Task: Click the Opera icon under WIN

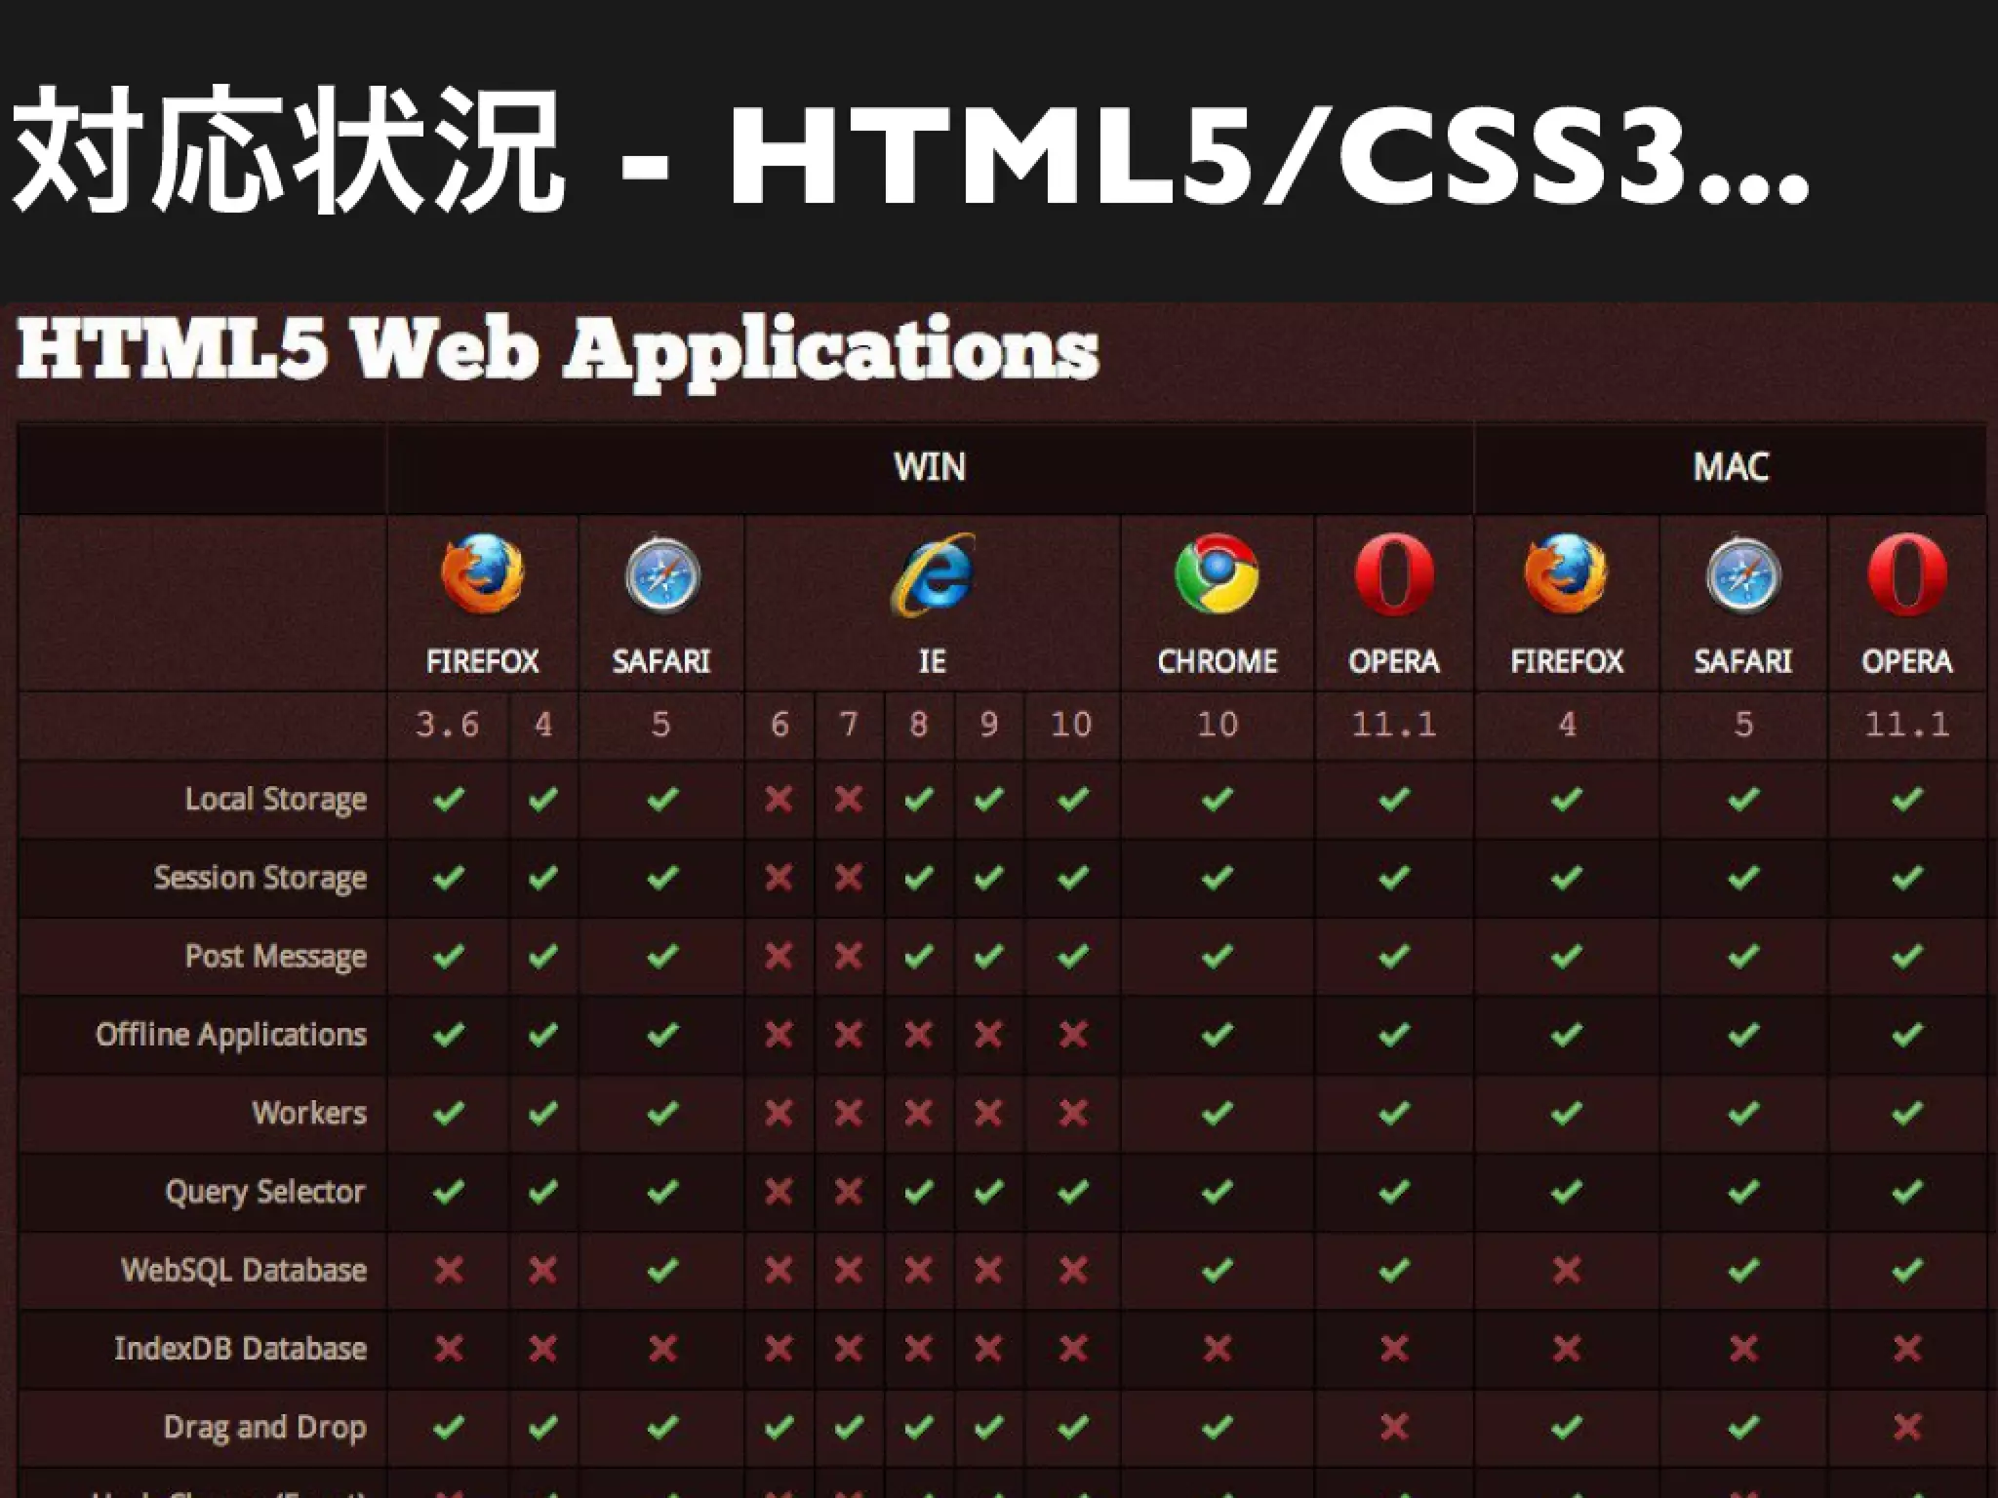Action: pos(1394,574)
